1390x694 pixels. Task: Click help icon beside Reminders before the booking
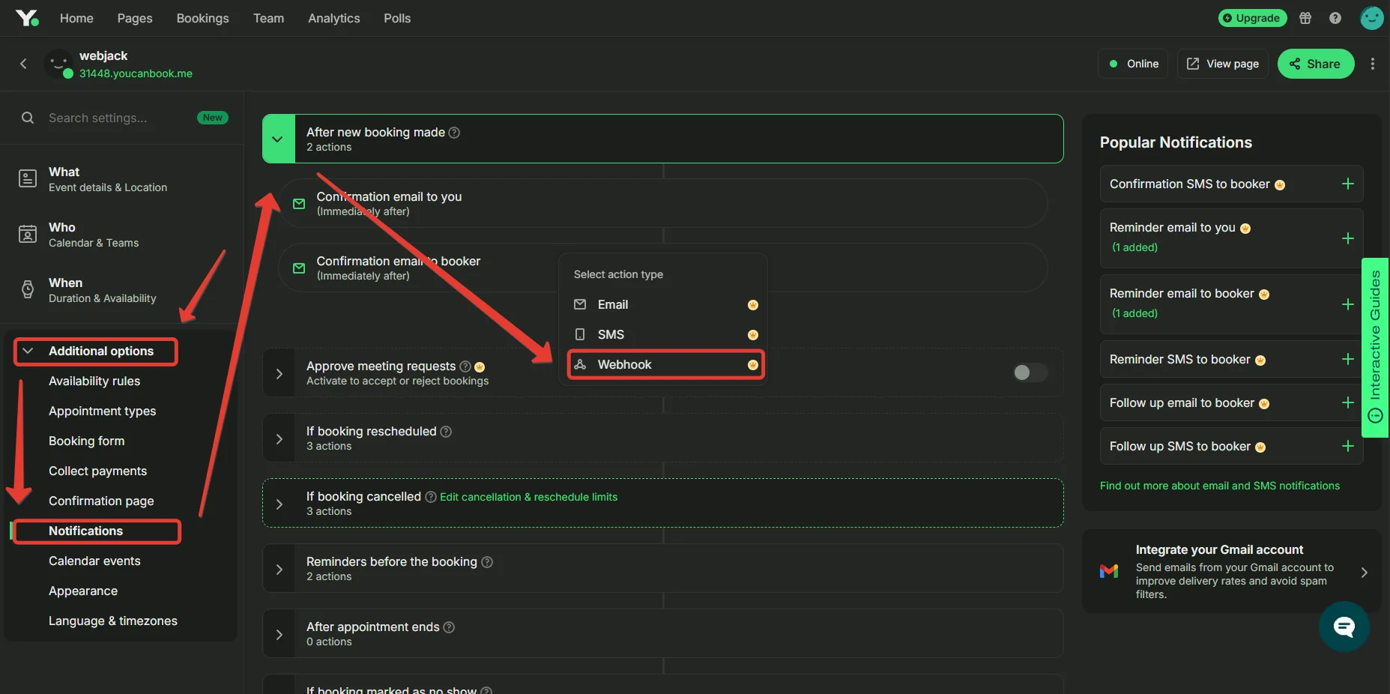click(x=487, y=562)
